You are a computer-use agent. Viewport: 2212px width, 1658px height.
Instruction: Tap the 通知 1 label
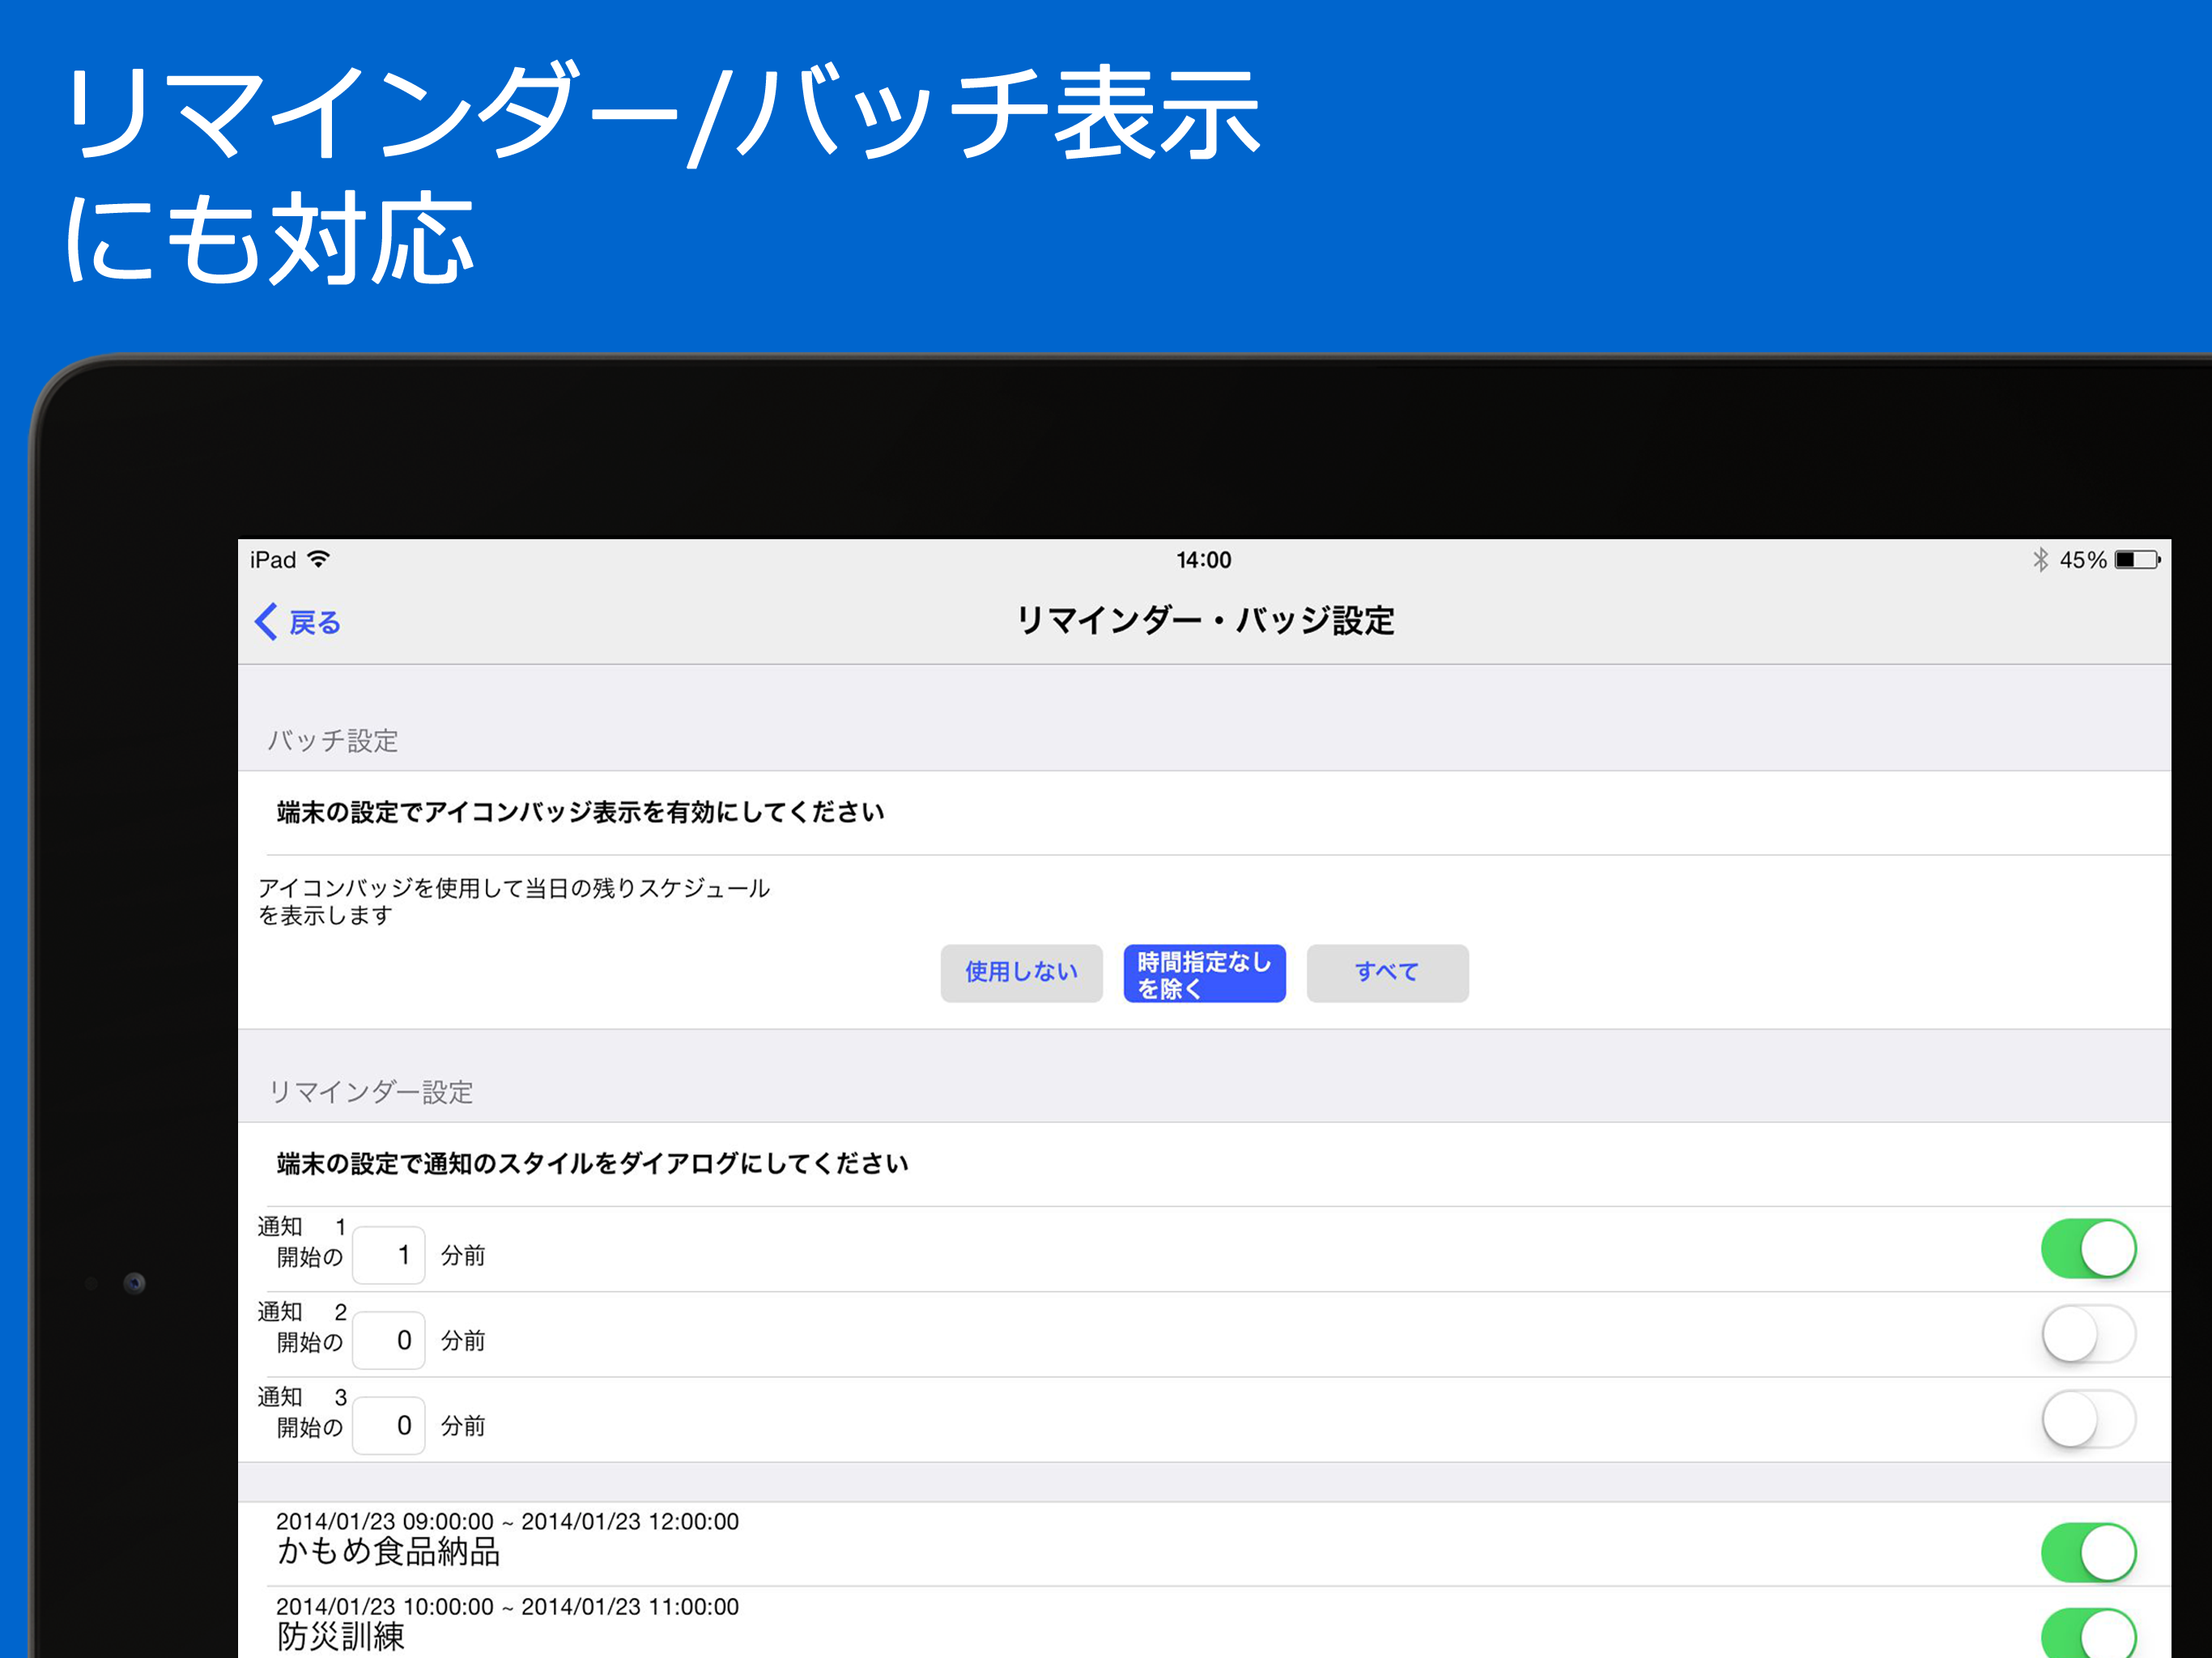pyautogui.click(x=302, y=1227)
